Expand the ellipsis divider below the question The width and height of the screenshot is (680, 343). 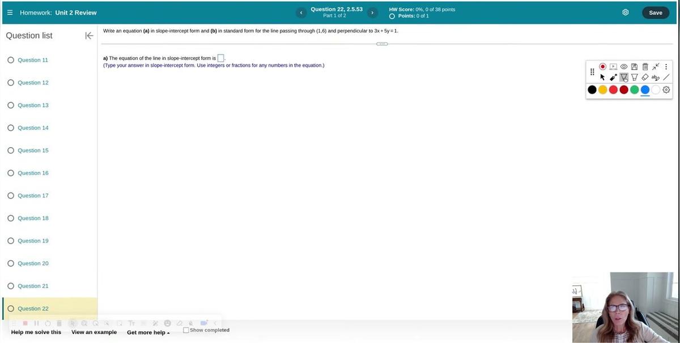pyautogui.click(x=382, y=44)
